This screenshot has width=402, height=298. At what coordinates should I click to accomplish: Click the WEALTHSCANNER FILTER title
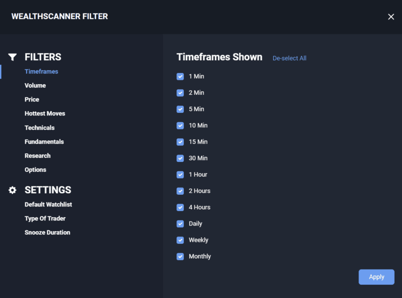pyautogui.click(x=60, y=16)
